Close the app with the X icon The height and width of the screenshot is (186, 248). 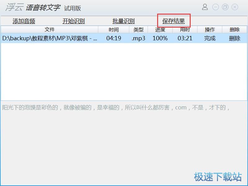tap(235, 7)
